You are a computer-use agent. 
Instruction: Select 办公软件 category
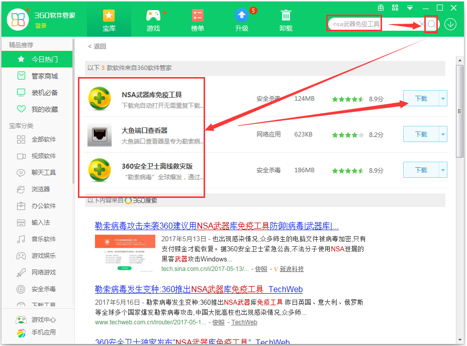[37, 206]
